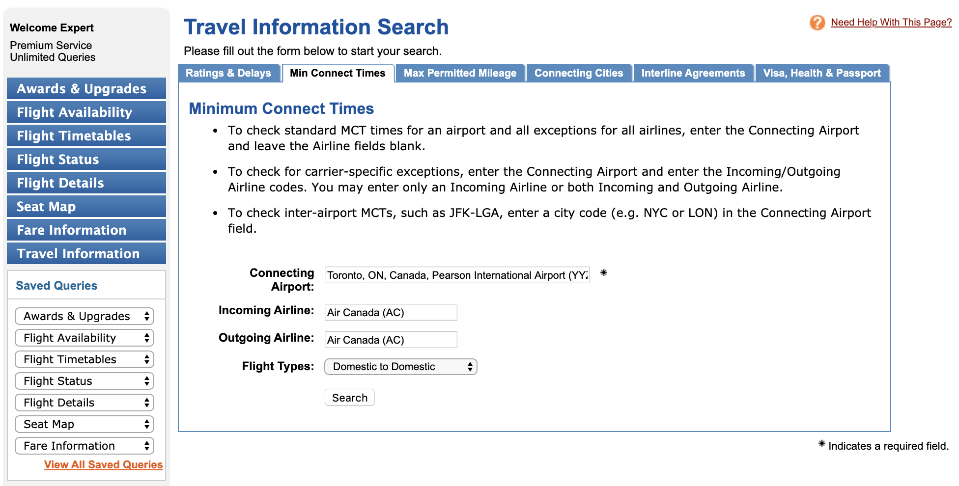Follow the View All Saved Queries link

(x=103, y=464)
